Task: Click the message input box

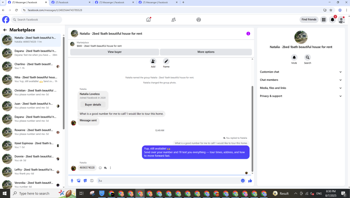Action: pyautogui.click(x=168, y=181)
